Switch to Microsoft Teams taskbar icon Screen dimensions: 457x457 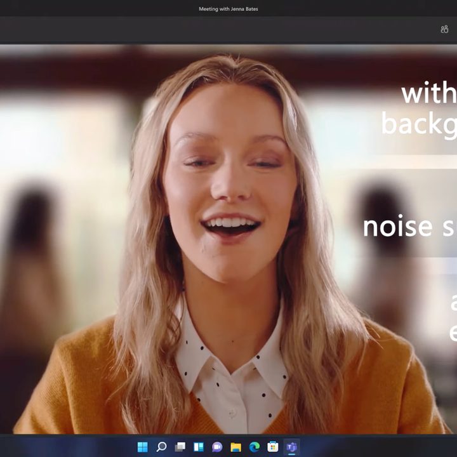pos(292,447)
